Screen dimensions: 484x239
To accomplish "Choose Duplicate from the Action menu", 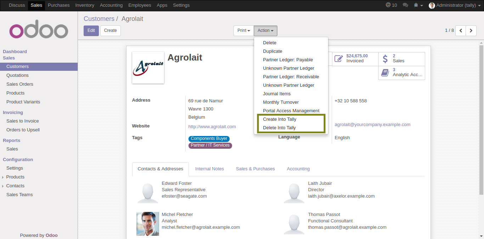I will tap(291, 51).
